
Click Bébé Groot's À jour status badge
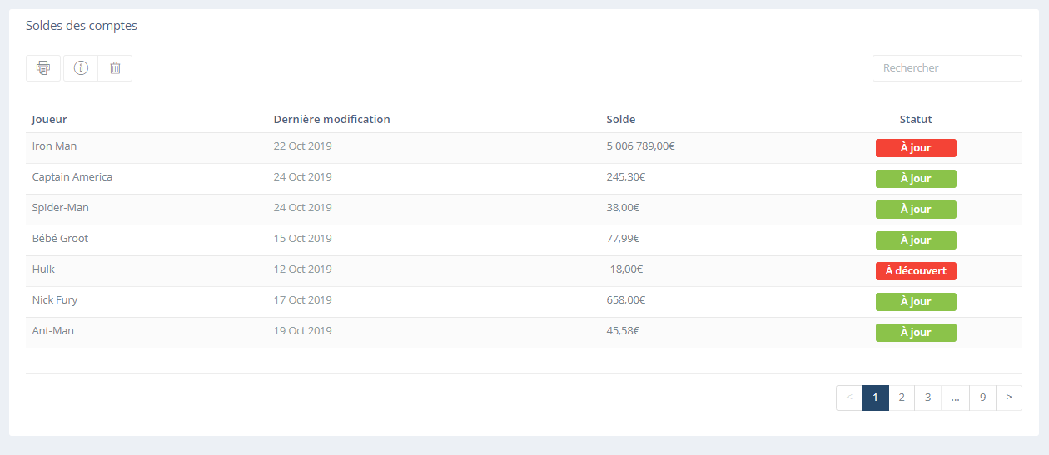(x=916, y=240)
